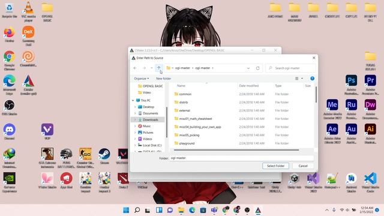Expand the Documents tree node

coord(135,113)
